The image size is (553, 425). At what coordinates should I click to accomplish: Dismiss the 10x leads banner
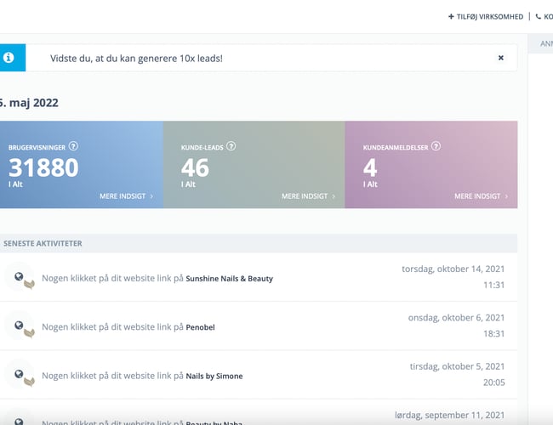(501, 58)
